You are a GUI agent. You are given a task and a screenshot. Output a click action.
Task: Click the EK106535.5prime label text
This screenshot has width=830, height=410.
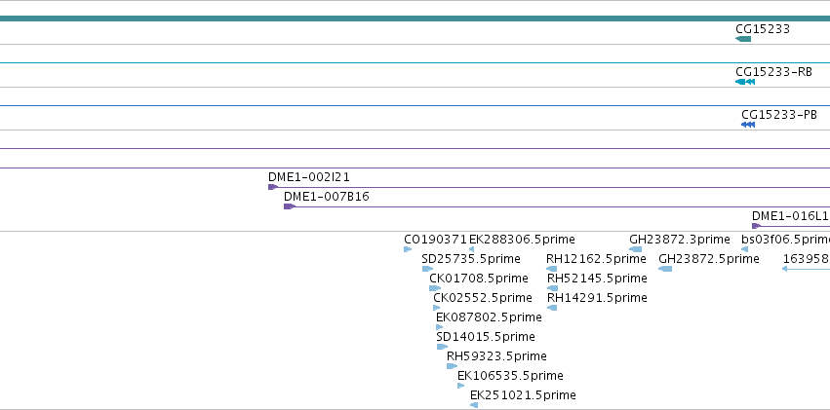510,376
